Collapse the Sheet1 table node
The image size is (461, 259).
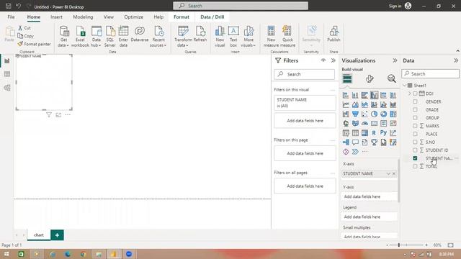coord(405,86)
